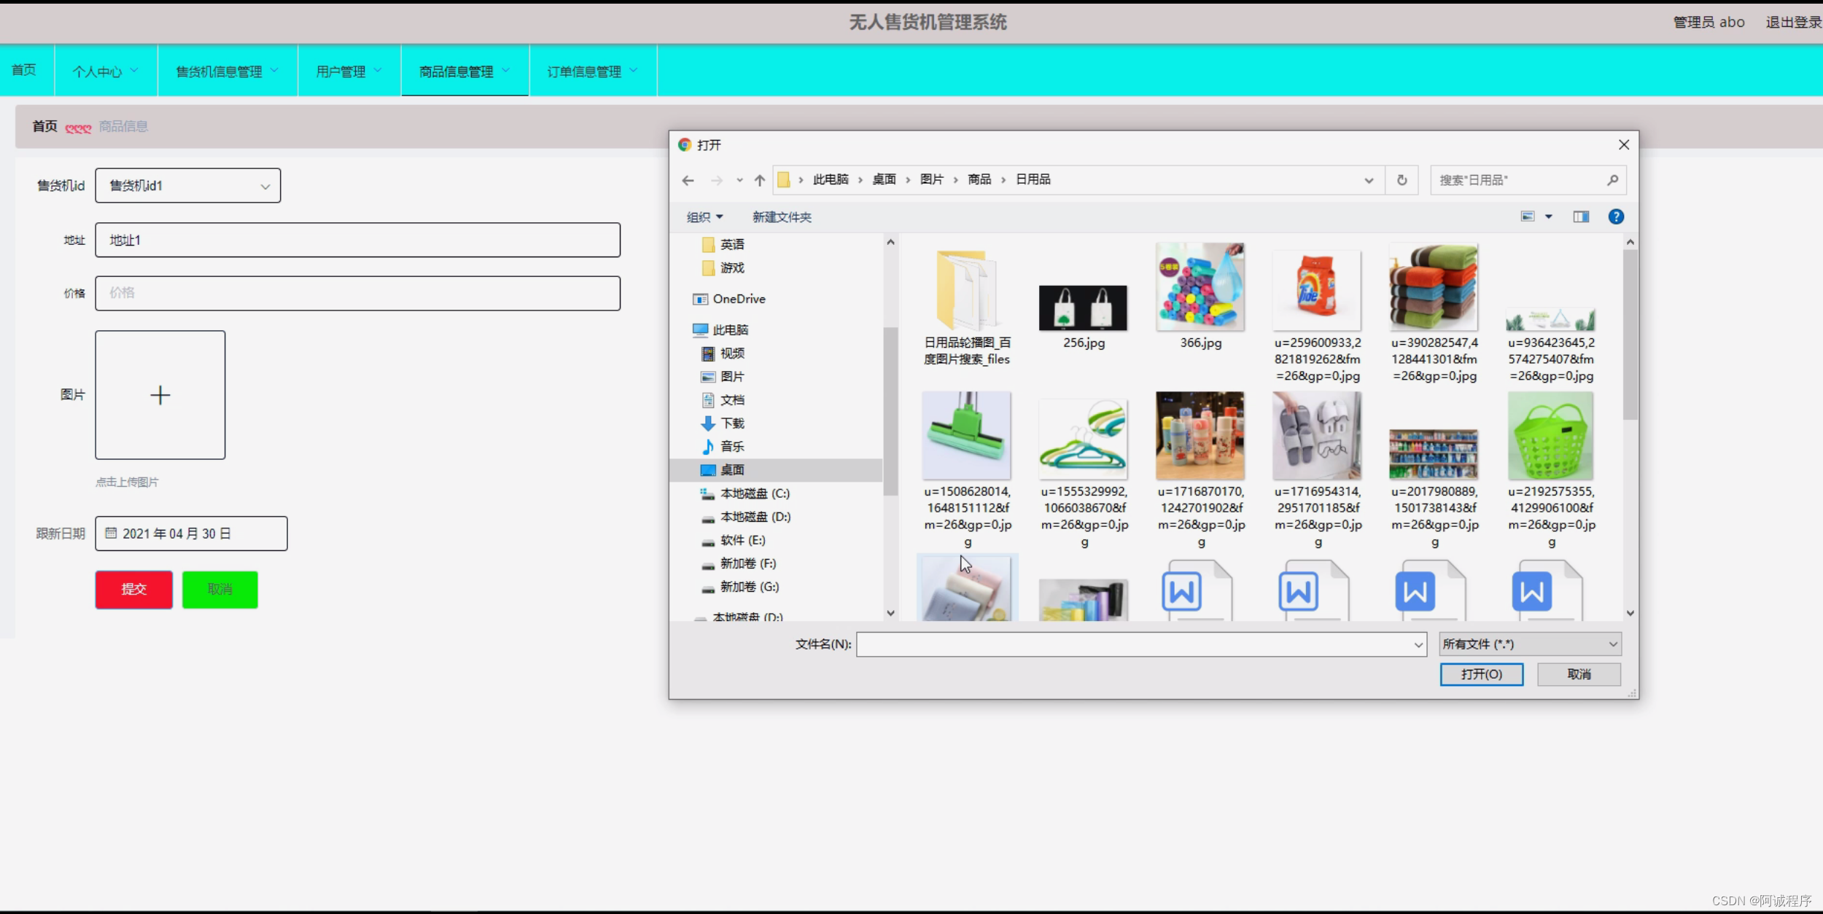
Task: Expand the 所有文件 file type dropdown
Action: click(1529, 644)
